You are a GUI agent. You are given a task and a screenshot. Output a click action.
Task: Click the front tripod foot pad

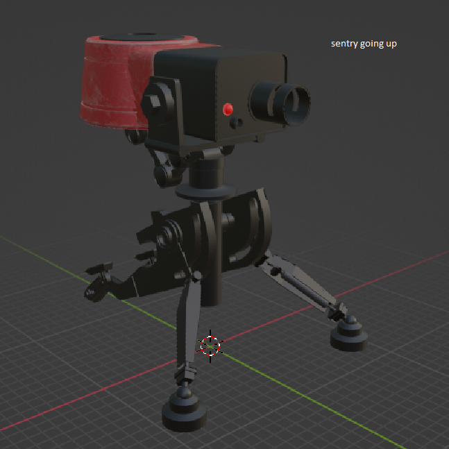pos(184,412)
